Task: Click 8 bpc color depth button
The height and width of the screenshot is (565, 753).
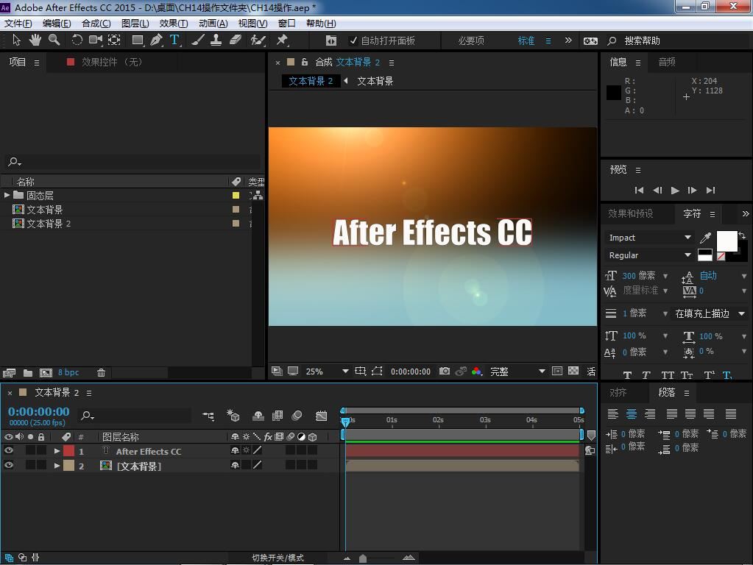Action: 68,372
